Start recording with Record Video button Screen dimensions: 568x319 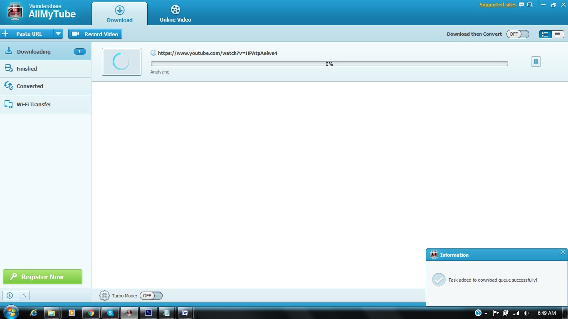95,34
